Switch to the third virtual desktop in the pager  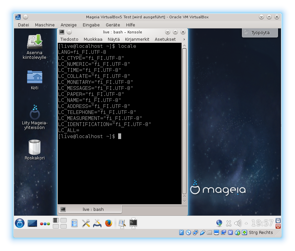tap(56, 226)
